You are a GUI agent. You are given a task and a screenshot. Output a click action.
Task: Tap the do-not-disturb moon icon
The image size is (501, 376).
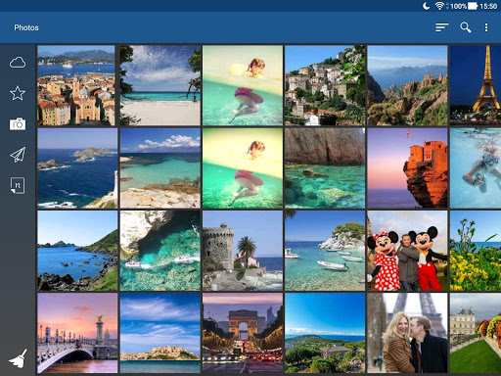coord(426,6)
